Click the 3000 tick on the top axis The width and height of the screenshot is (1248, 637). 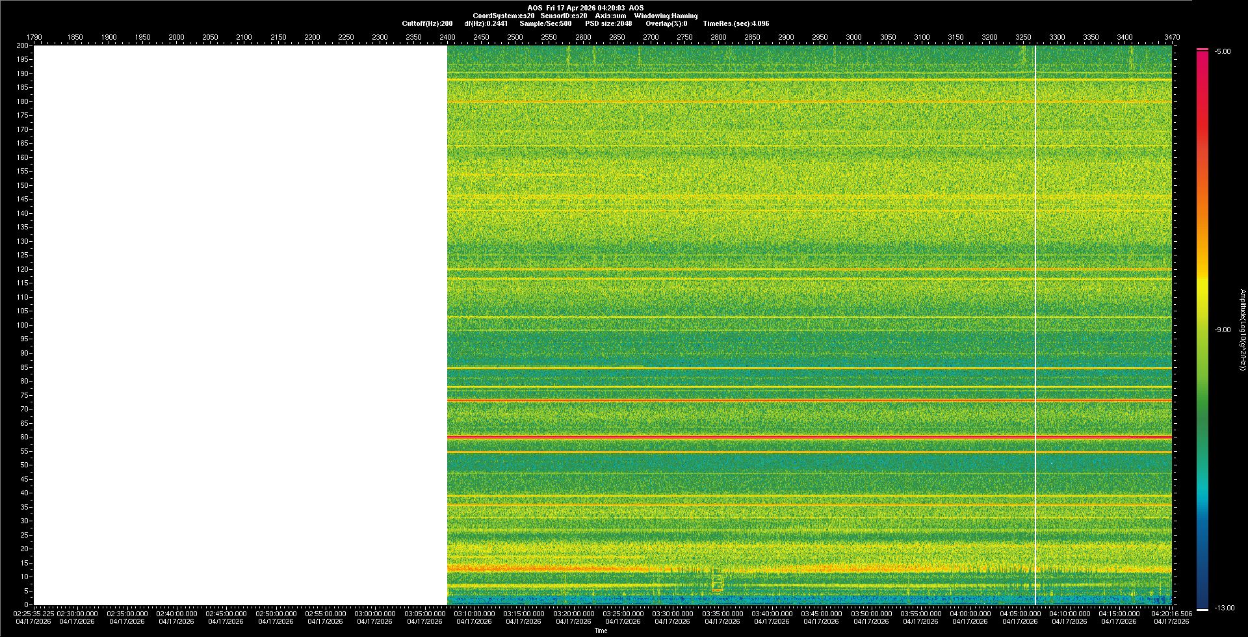click(853, 37)
